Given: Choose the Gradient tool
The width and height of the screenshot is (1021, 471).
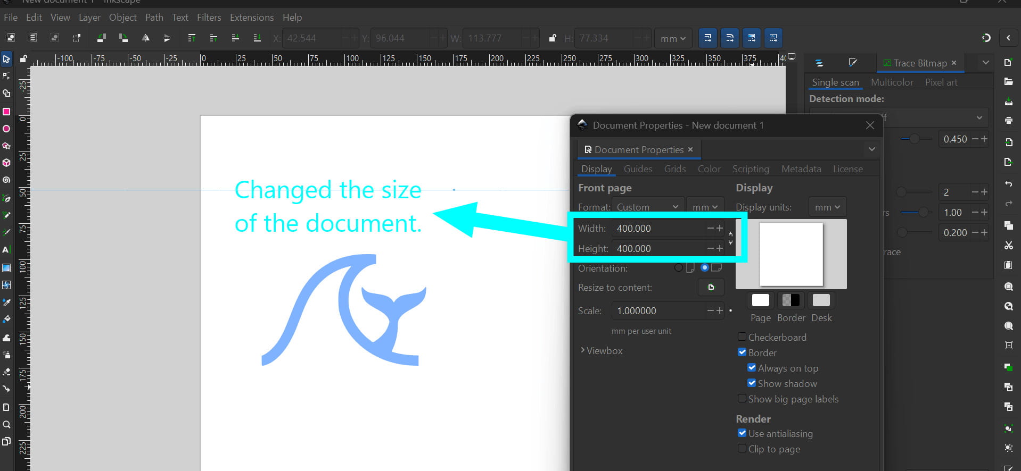Looking at the screenshot, I should [x=6, y=268].
